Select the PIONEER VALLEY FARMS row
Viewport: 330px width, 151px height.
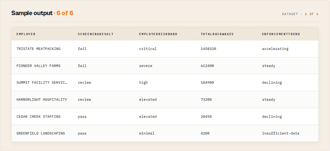(165, 66)
